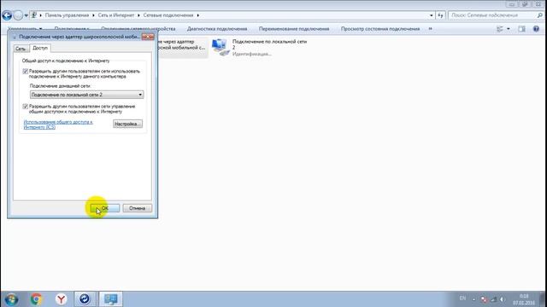Show more toolbar commands via the chevron
The width and height of the screenshot is (547, 307).
pyautogui.click(x=430, y=29)
